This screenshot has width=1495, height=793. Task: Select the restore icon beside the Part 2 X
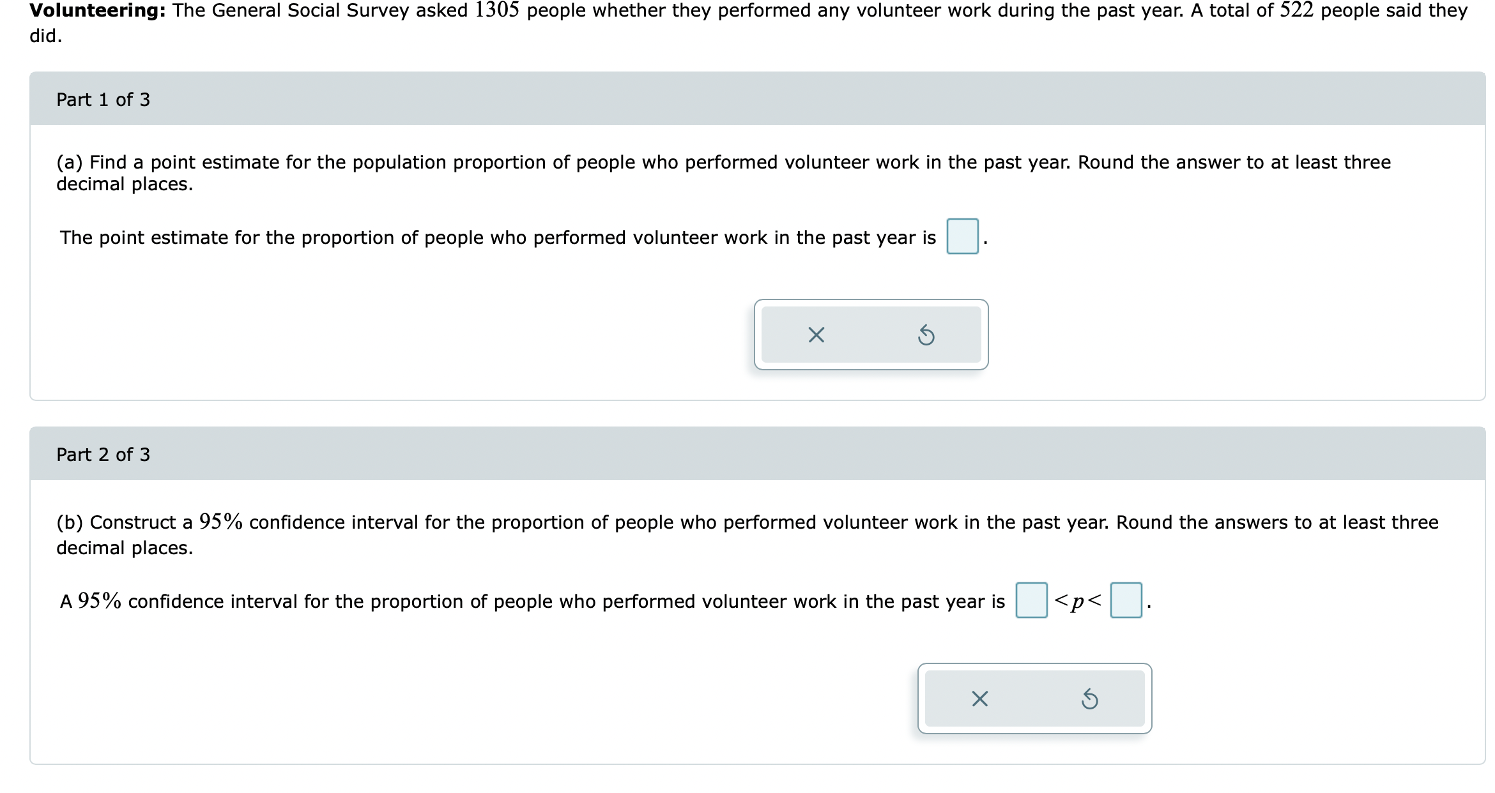(1090, 698)
